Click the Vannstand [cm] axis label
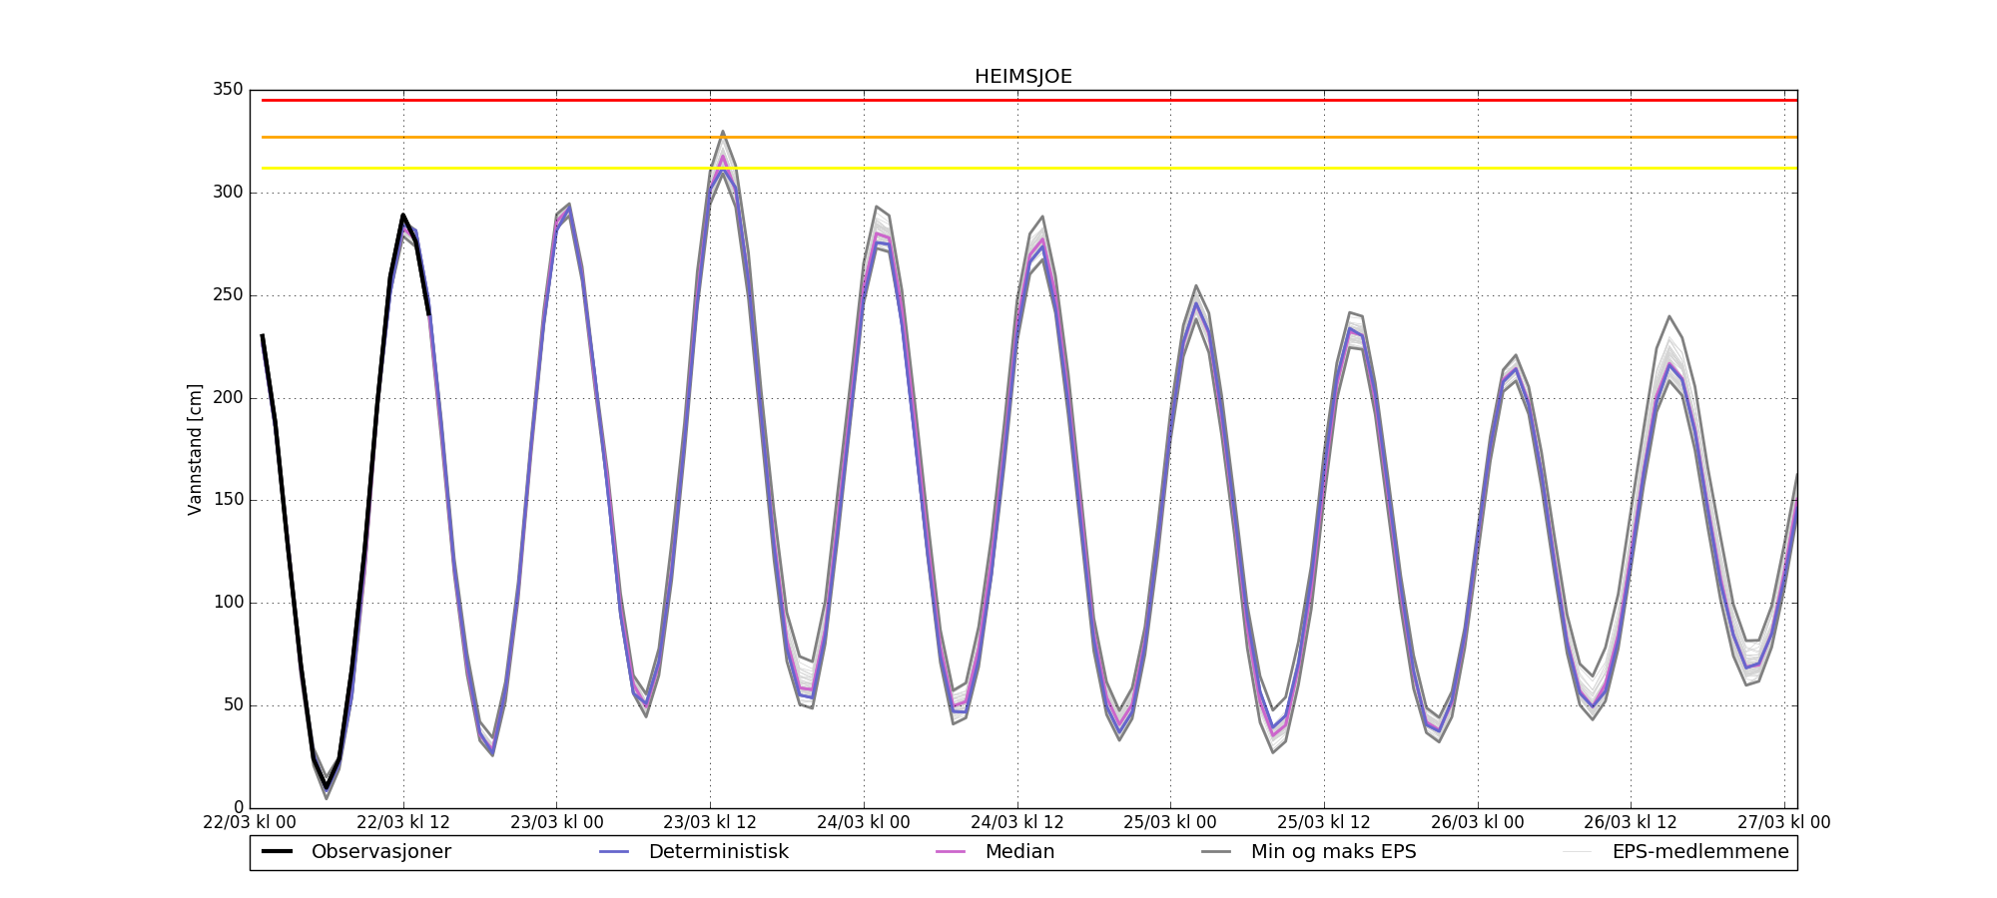This screenshot has width=1997, height=898. 195,449
